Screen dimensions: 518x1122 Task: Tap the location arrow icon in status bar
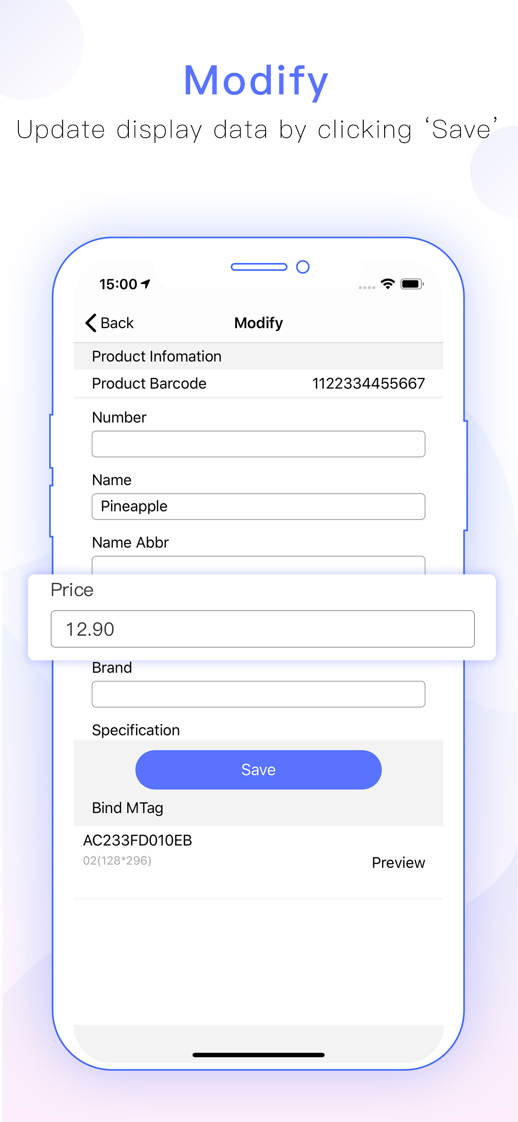click(145, 283)
